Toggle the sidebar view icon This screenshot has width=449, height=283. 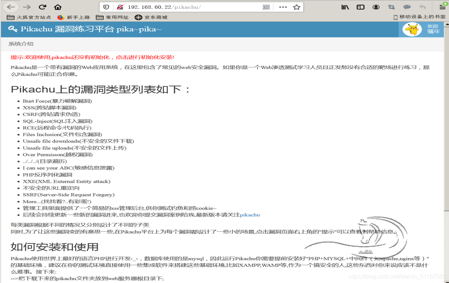point(360,7)
